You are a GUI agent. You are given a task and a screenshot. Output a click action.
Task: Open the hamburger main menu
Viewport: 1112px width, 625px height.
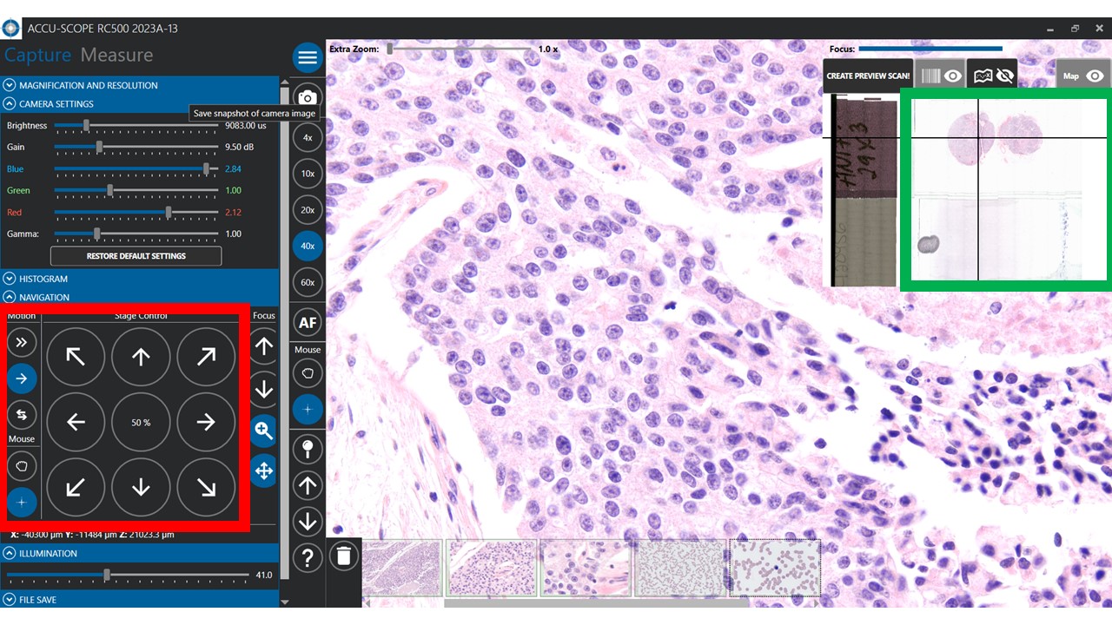pyautogui.click(x=307, y=58)
